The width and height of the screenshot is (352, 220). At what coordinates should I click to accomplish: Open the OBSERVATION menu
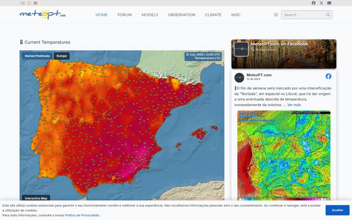181,15
